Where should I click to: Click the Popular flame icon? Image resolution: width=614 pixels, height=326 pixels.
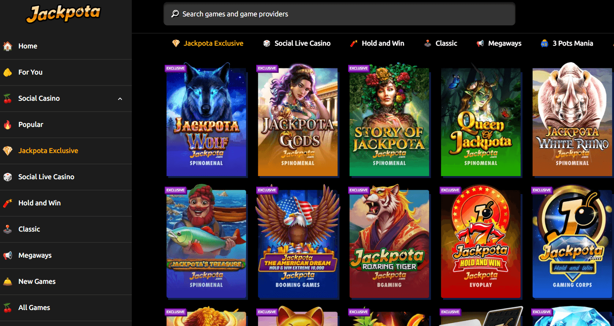pyautogui.click(x=7, y=125)
